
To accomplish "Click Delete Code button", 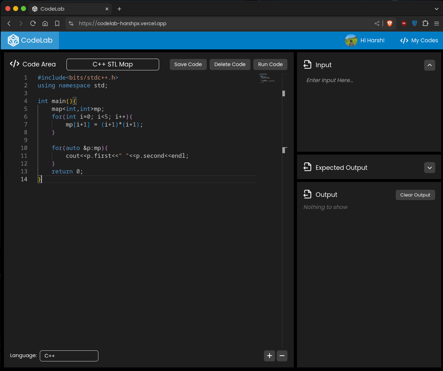I will (230, 64).
